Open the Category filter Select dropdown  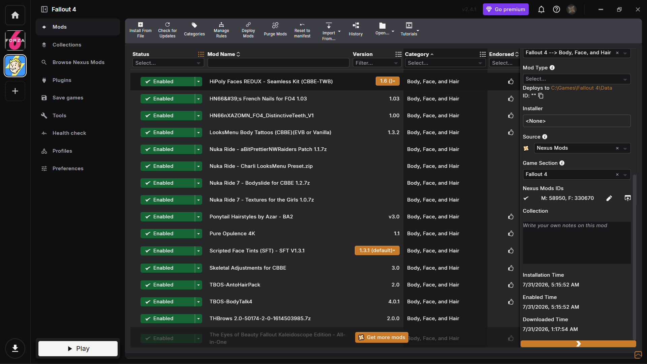(x=445, y=63)
